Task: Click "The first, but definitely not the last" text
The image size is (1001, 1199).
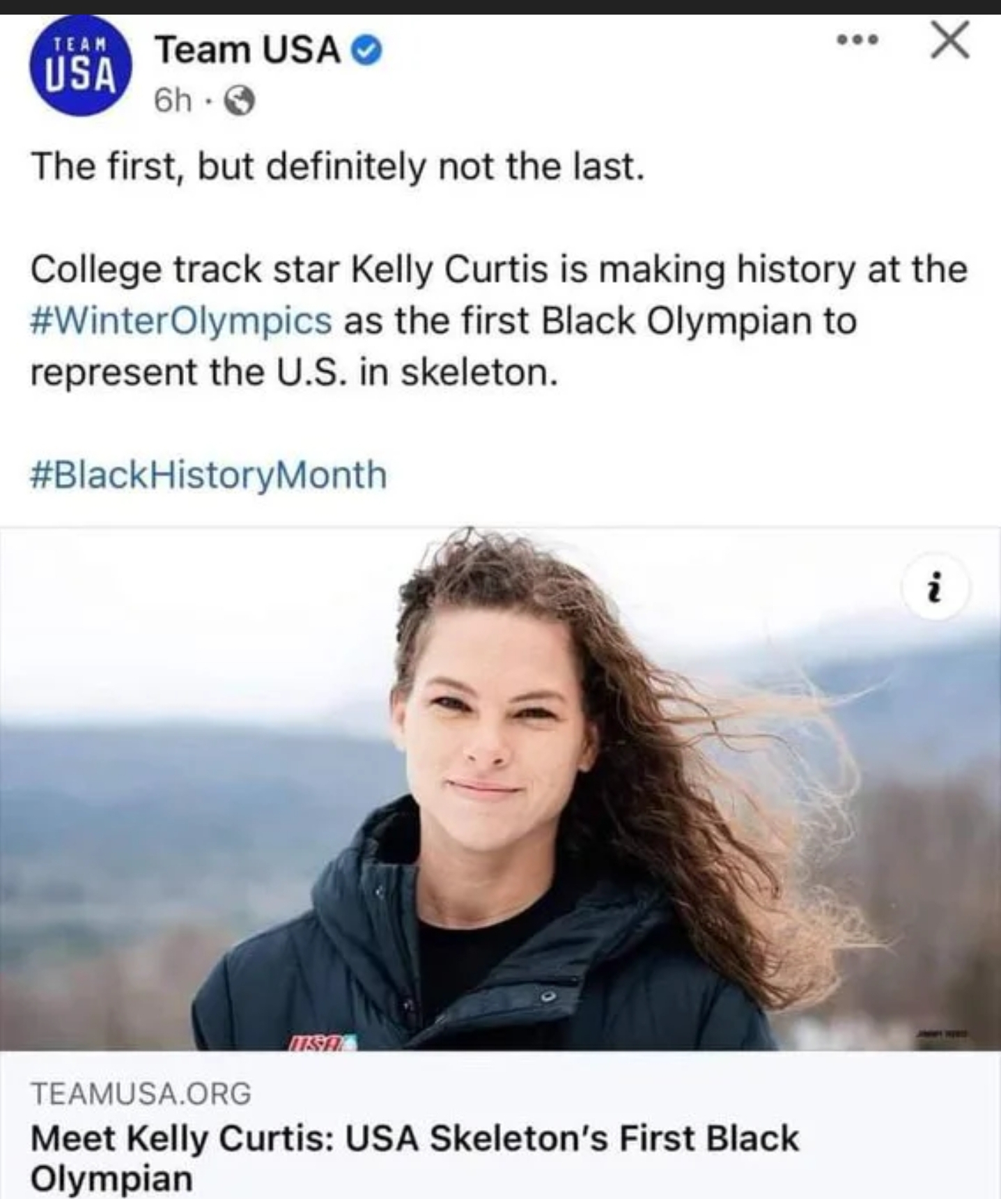Action: 337,167
